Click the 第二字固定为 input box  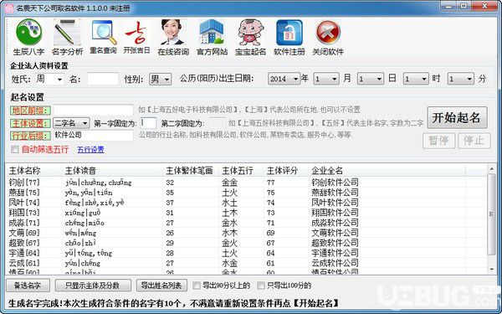[x=218, y=123]
